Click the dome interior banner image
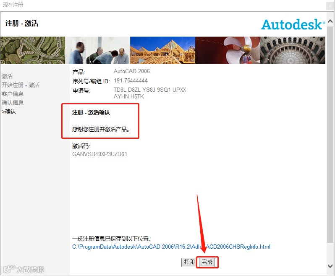Image resolution: width=335 pixels, height=276 pixels. pyautogui.click(x=293, y=50)
